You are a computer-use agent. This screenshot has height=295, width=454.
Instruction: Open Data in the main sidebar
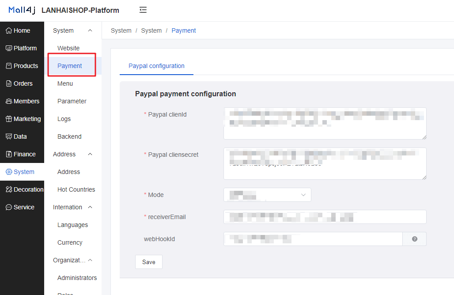22,136
